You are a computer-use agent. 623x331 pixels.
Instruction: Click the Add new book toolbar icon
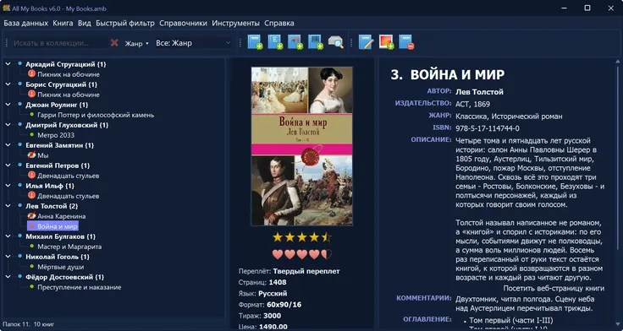point(255,42)
